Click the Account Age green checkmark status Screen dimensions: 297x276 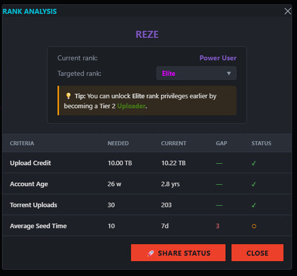pos(254,184)
